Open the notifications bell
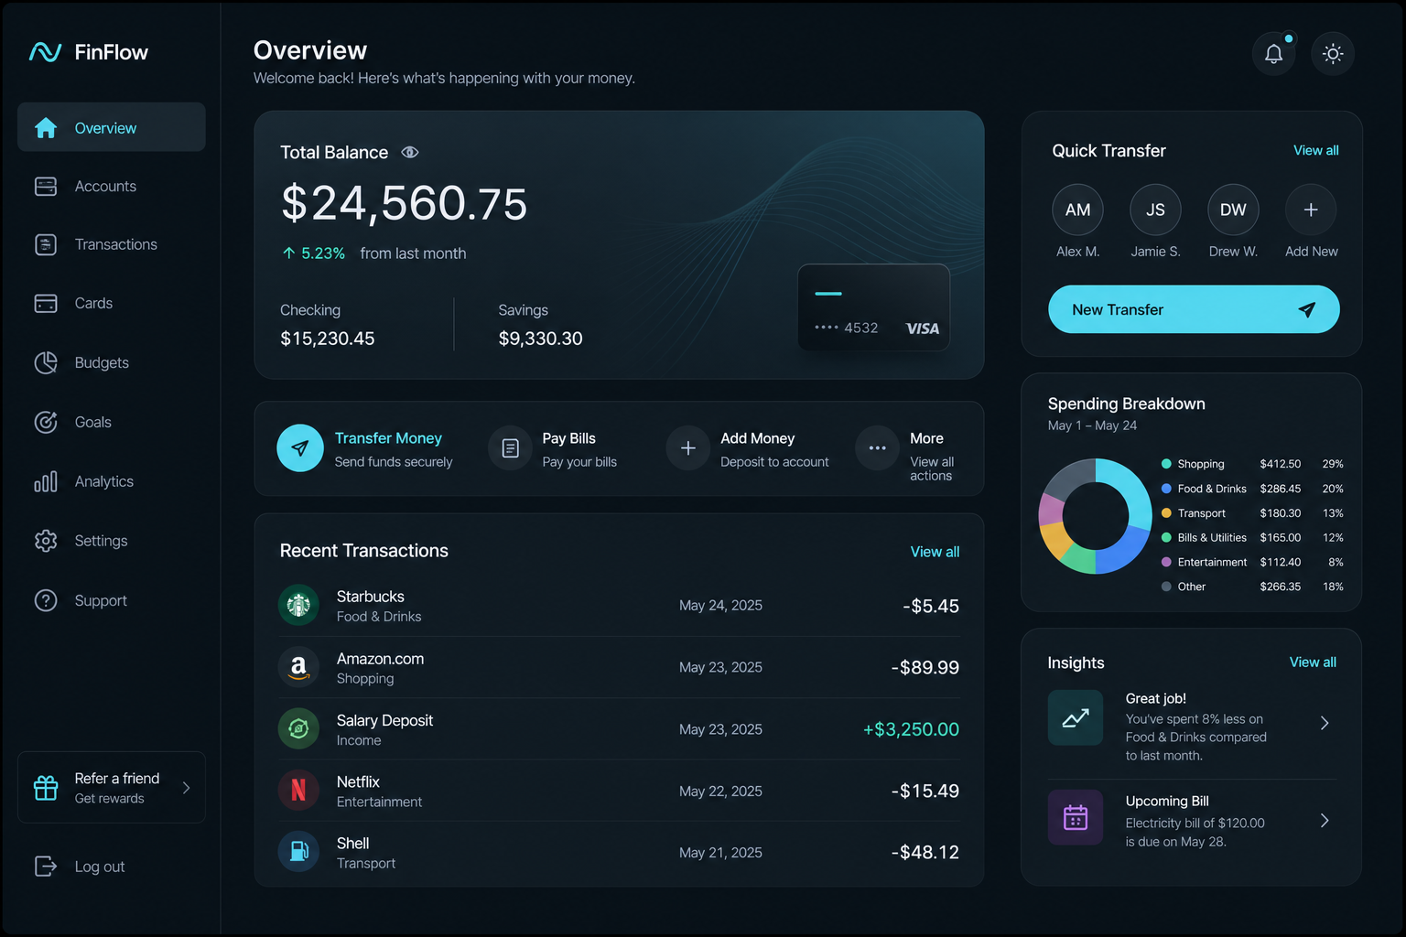 coord(1273,53)
